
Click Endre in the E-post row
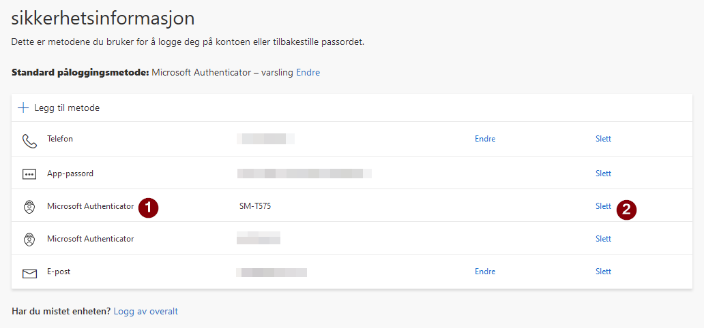[485, 272]
